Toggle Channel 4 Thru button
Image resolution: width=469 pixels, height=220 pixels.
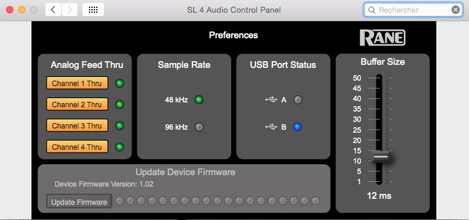click(x=77, y=147)
